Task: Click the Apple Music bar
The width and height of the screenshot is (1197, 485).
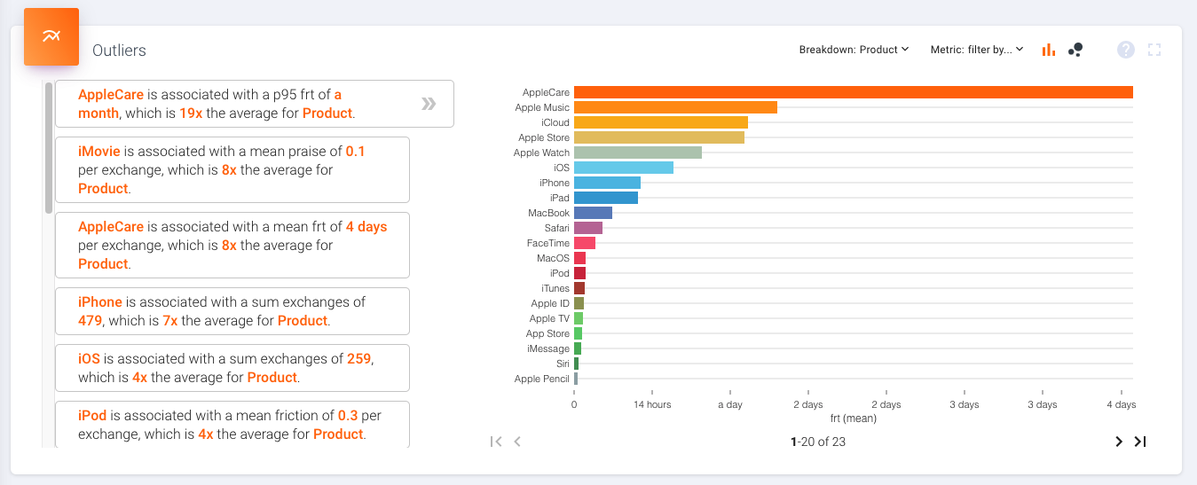Action: click(675, 107)
